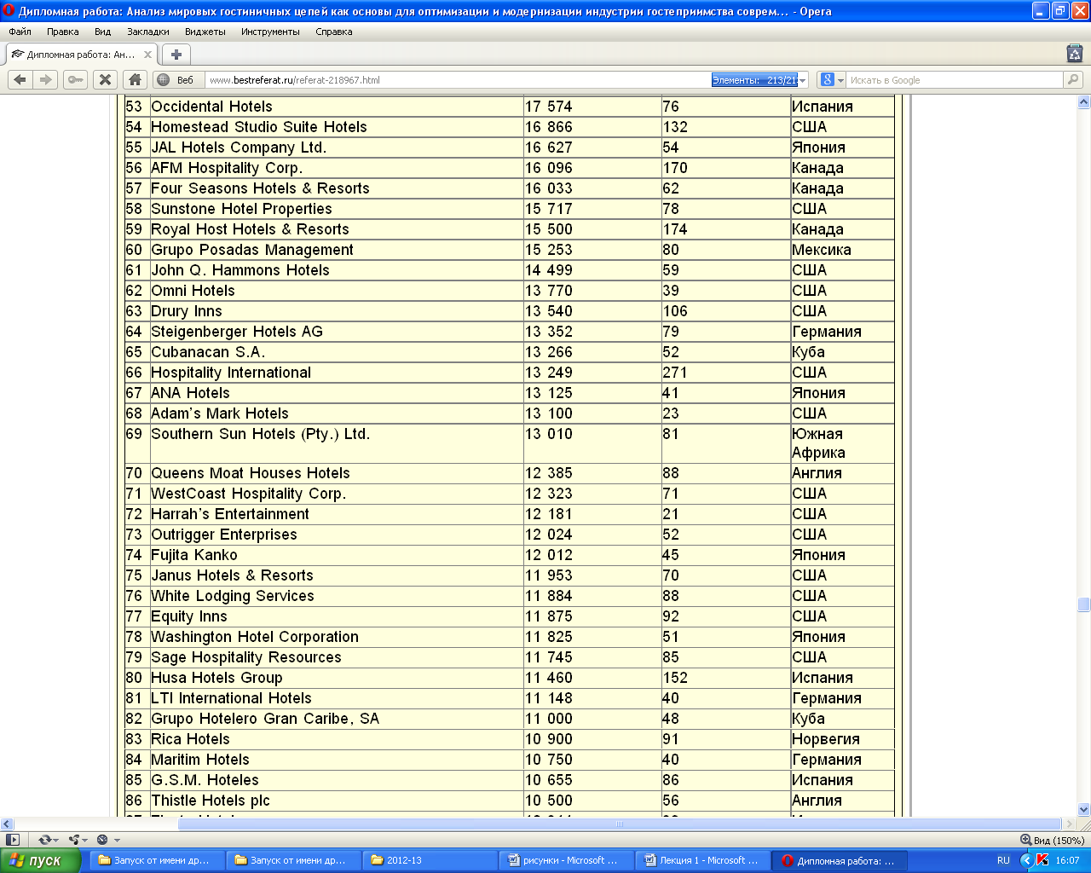
Task: Switch to Лекция 1 - Microsoft Word taskbar button
Action: click(x=703, y=860)
